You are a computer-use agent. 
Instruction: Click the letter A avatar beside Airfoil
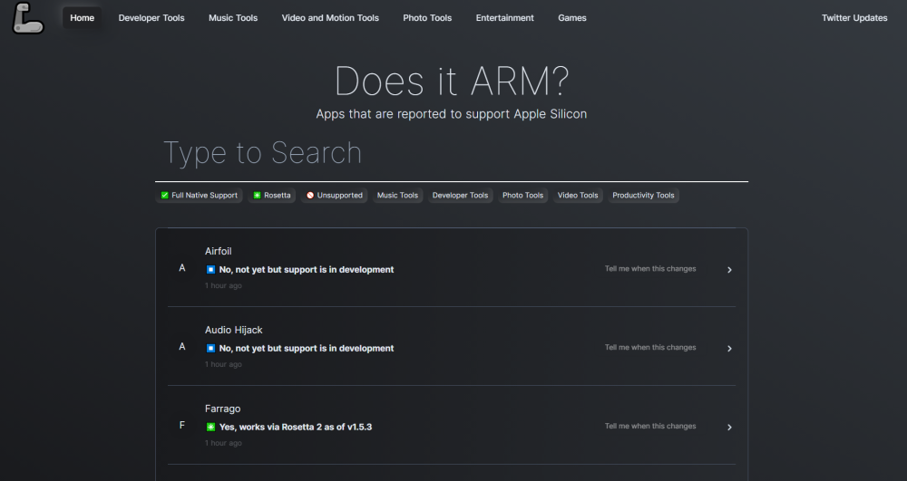(182, 268)
